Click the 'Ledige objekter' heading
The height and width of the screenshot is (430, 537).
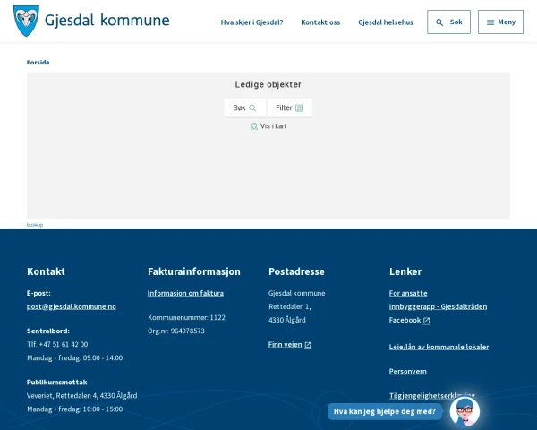tap(268, 84)
